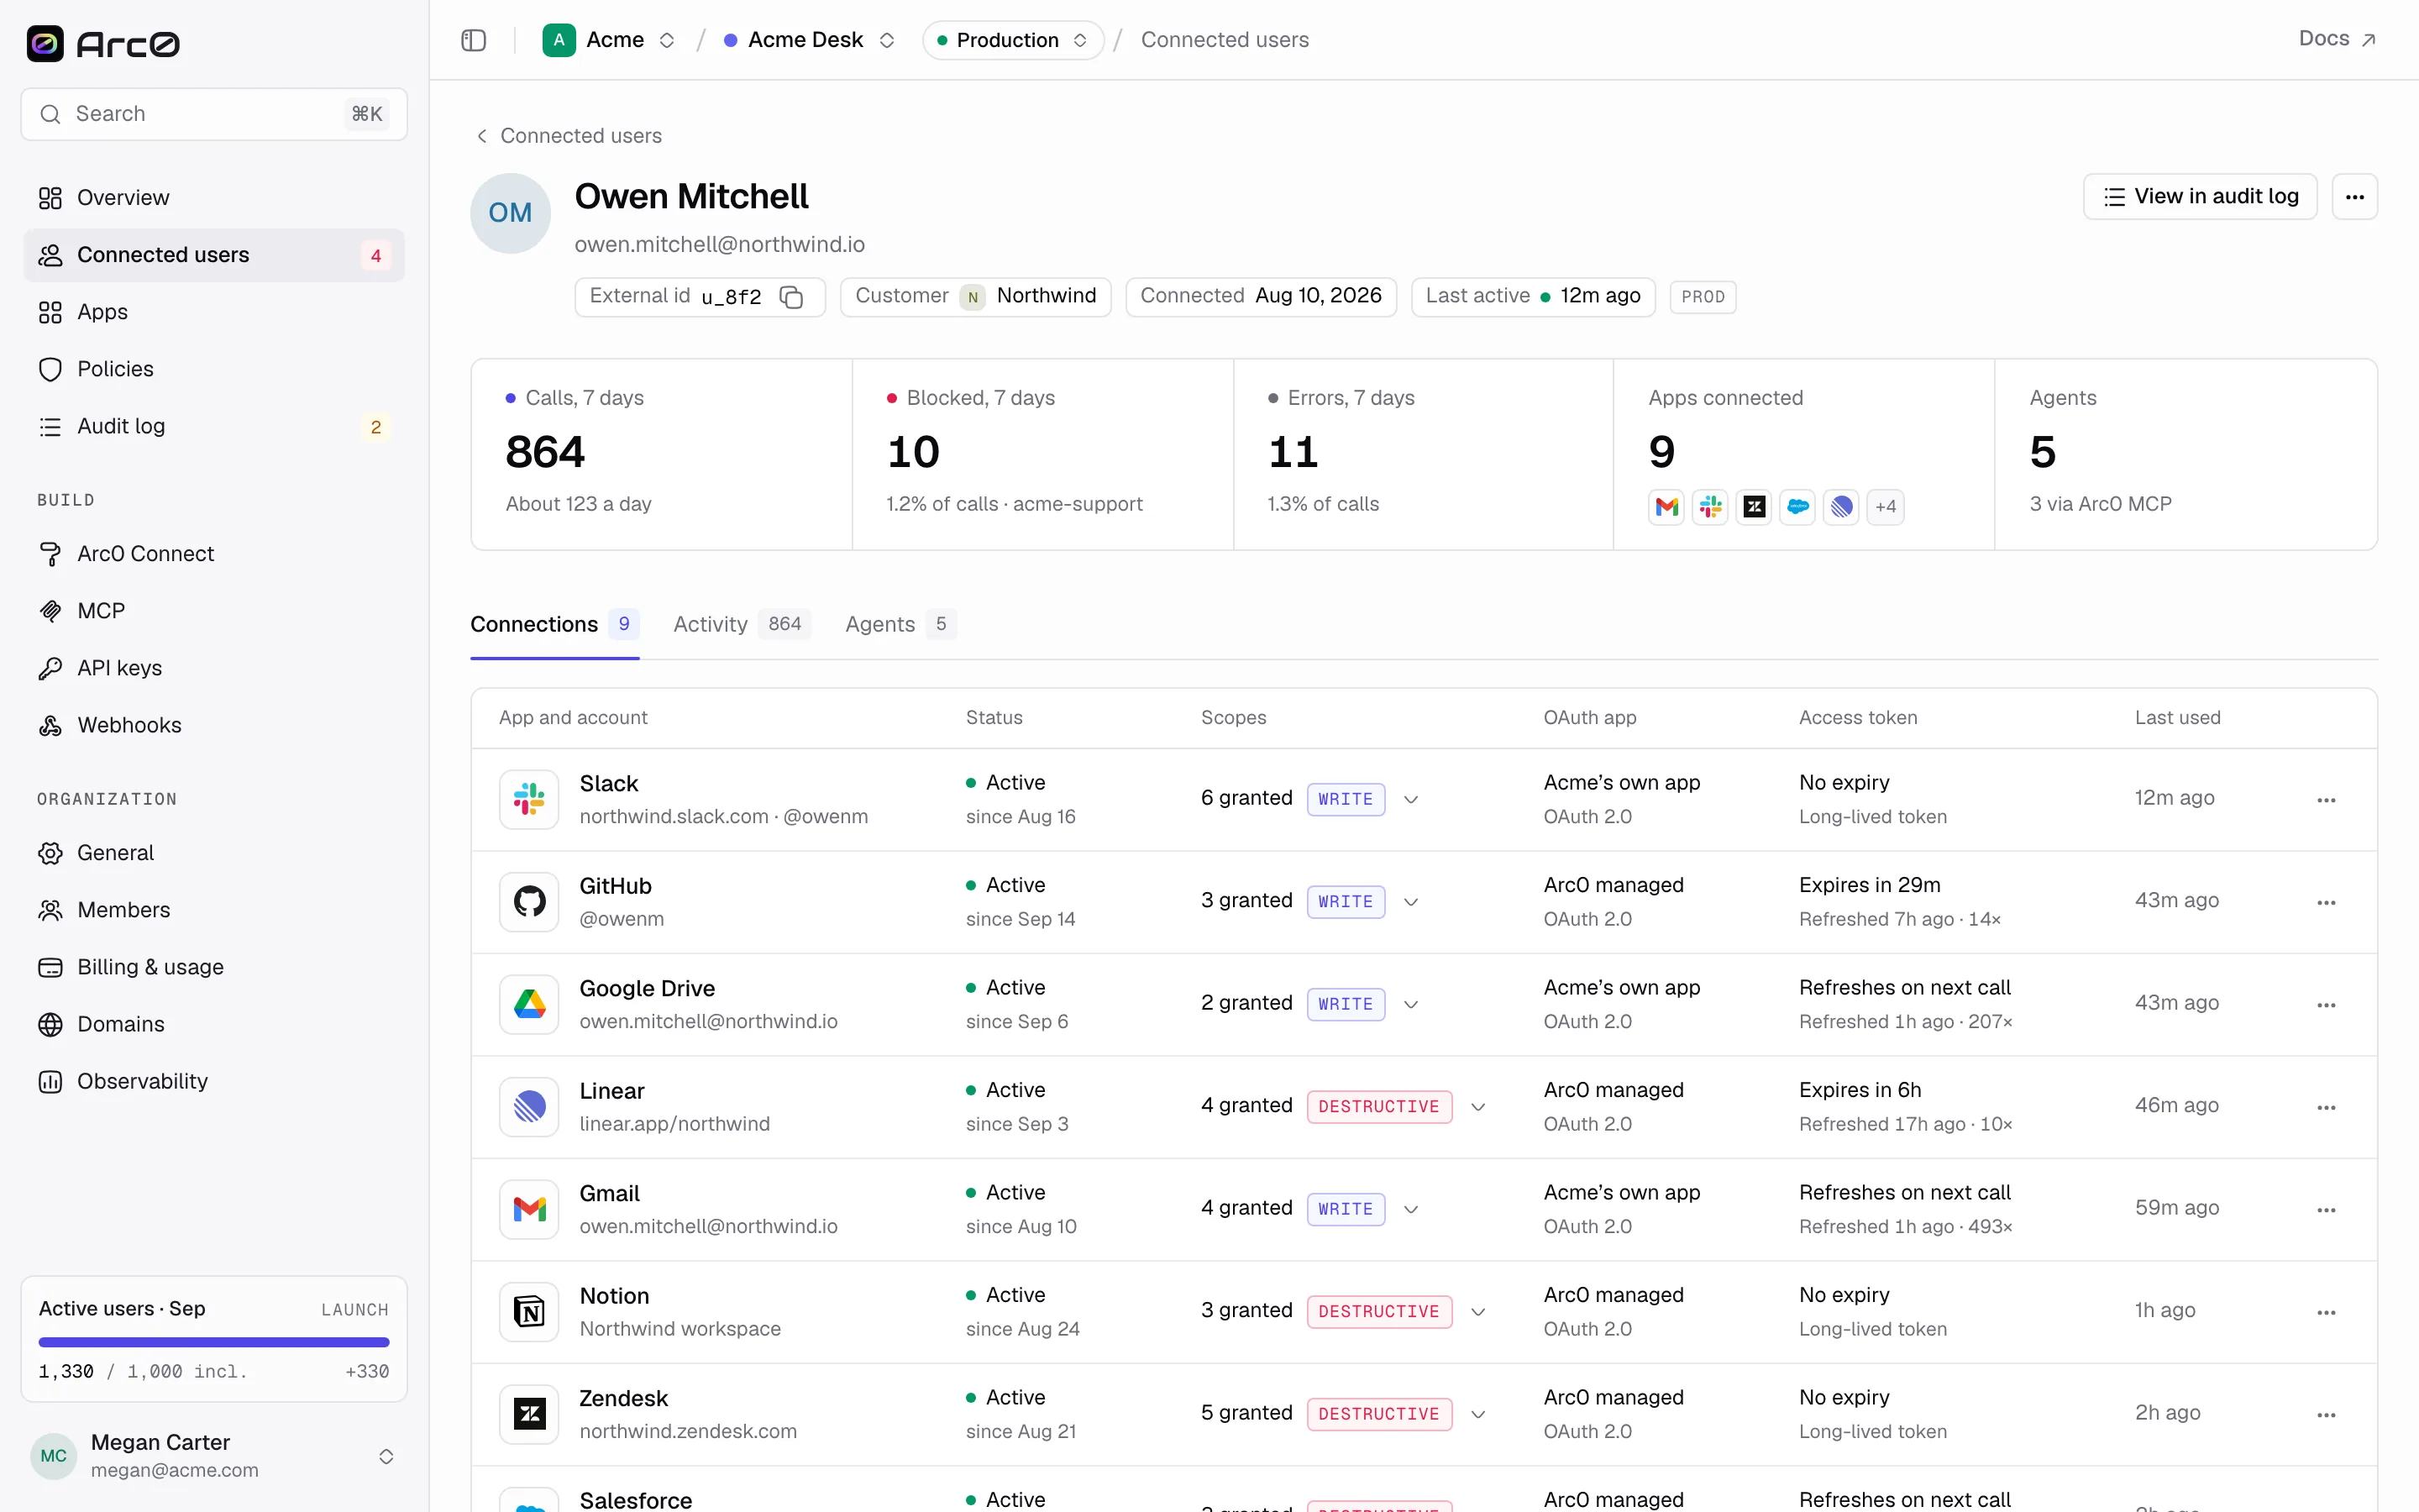Viewport: 2419px width, 1512px height.
Task: Toggle the sidebar collapse icon
Action: point(474,40)
